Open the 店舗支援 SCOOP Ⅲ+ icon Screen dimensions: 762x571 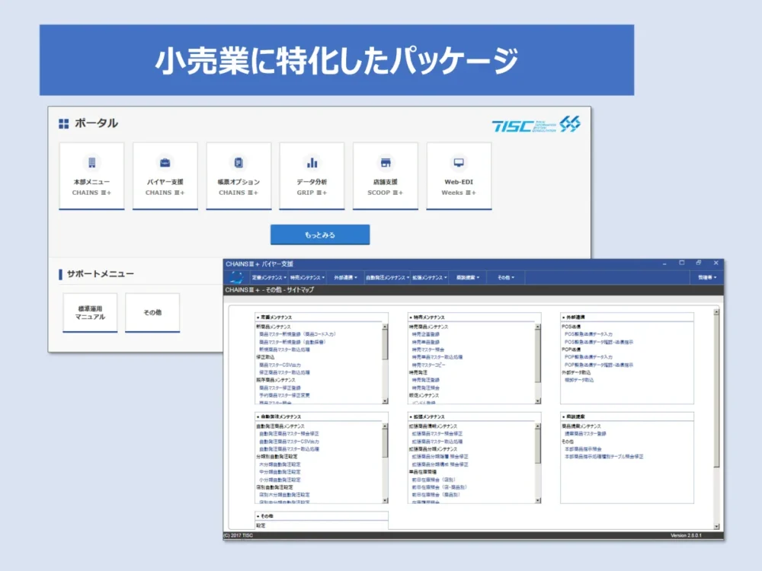tap(385, 175)
